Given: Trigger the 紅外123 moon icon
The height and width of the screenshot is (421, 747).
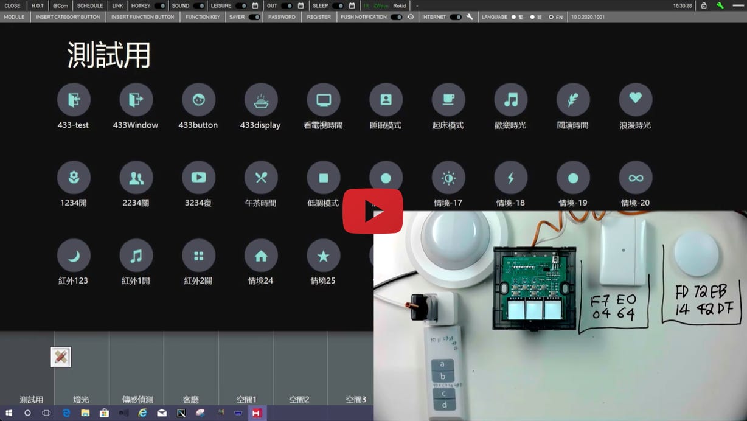Looking at the screenshot, I should pos(74,256).
